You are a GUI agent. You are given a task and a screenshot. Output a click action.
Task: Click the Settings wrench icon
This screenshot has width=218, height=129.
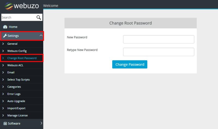[5, 36]
